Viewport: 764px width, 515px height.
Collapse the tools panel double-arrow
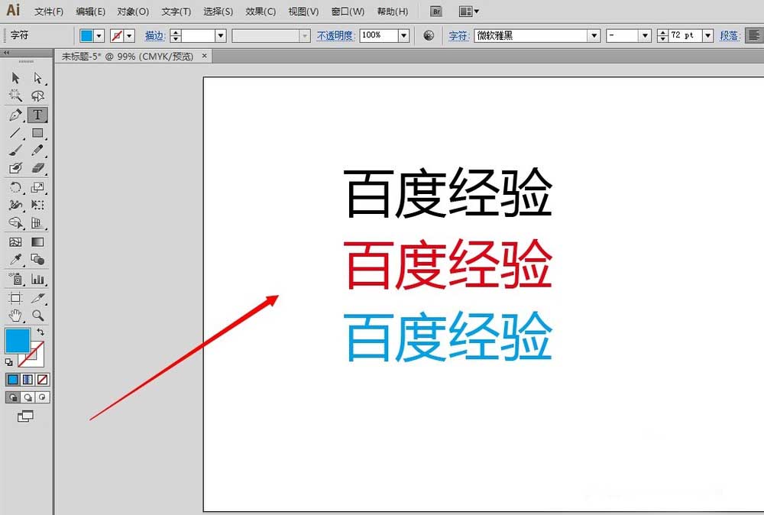[6, 52]
